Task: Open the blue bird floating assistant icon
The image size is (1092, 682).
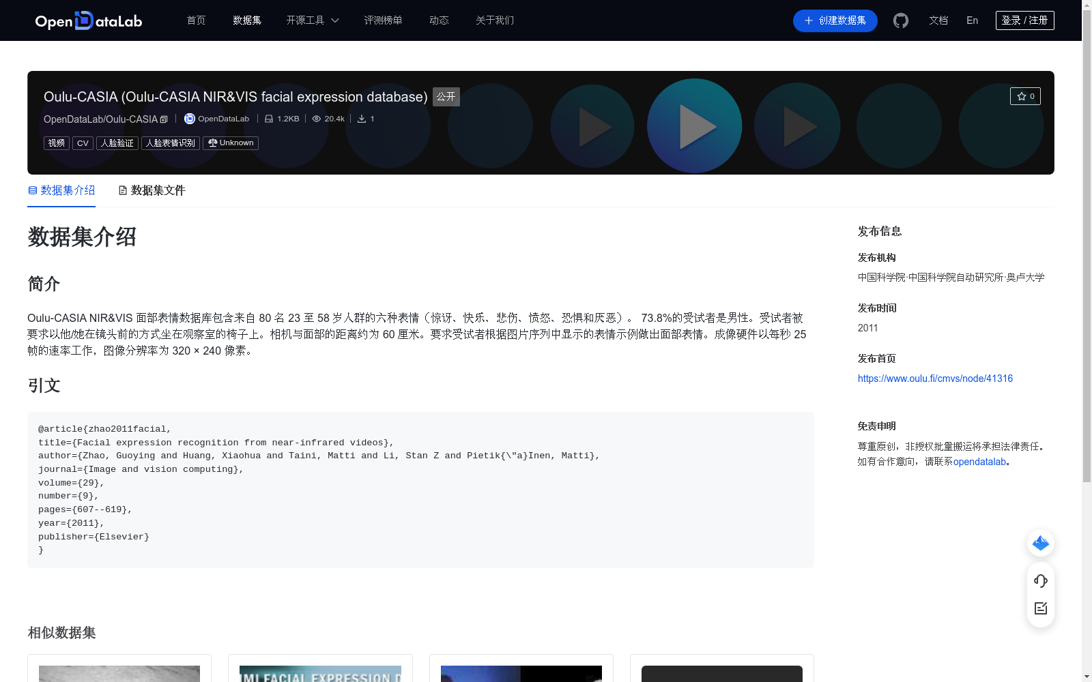Action: pyautogui.click(x=1041, y=543)
